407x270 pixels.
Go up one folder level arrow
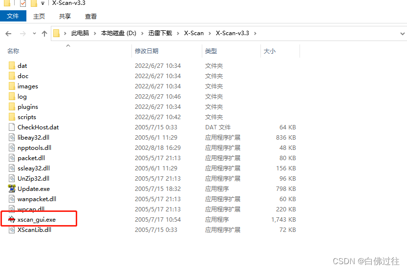tap(44, 34)
